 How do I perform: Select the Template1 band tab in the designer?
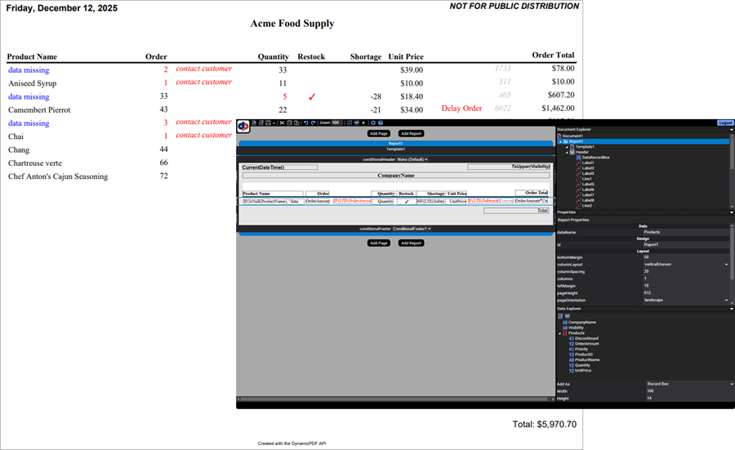pyautogui.click(x=395, y=149)
